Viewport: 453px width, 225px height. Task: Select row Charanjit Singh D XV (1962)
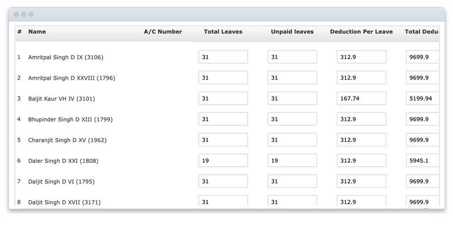pyautogui.click(x=228, y=140)
